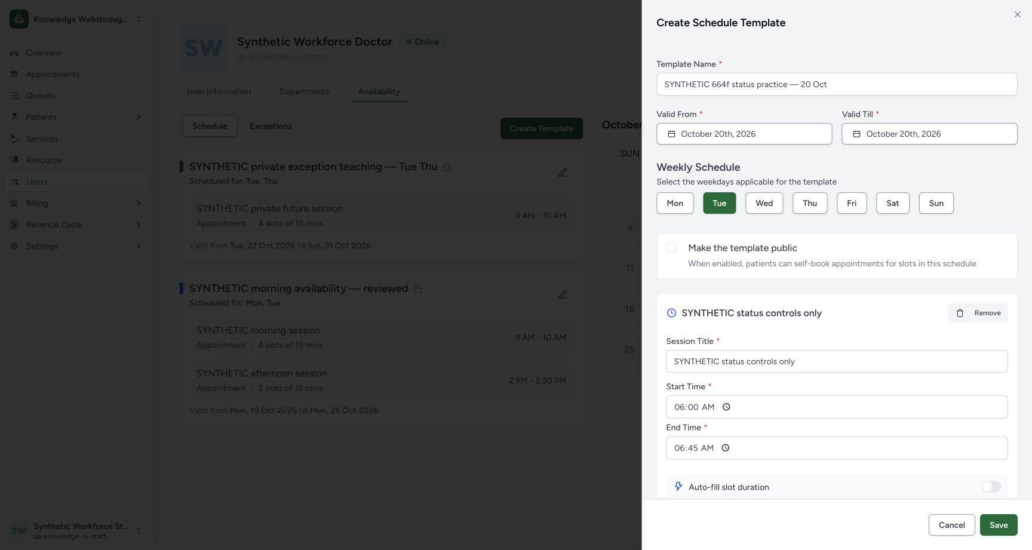Click the Revenue Cycle icon in sidebar

14,225
